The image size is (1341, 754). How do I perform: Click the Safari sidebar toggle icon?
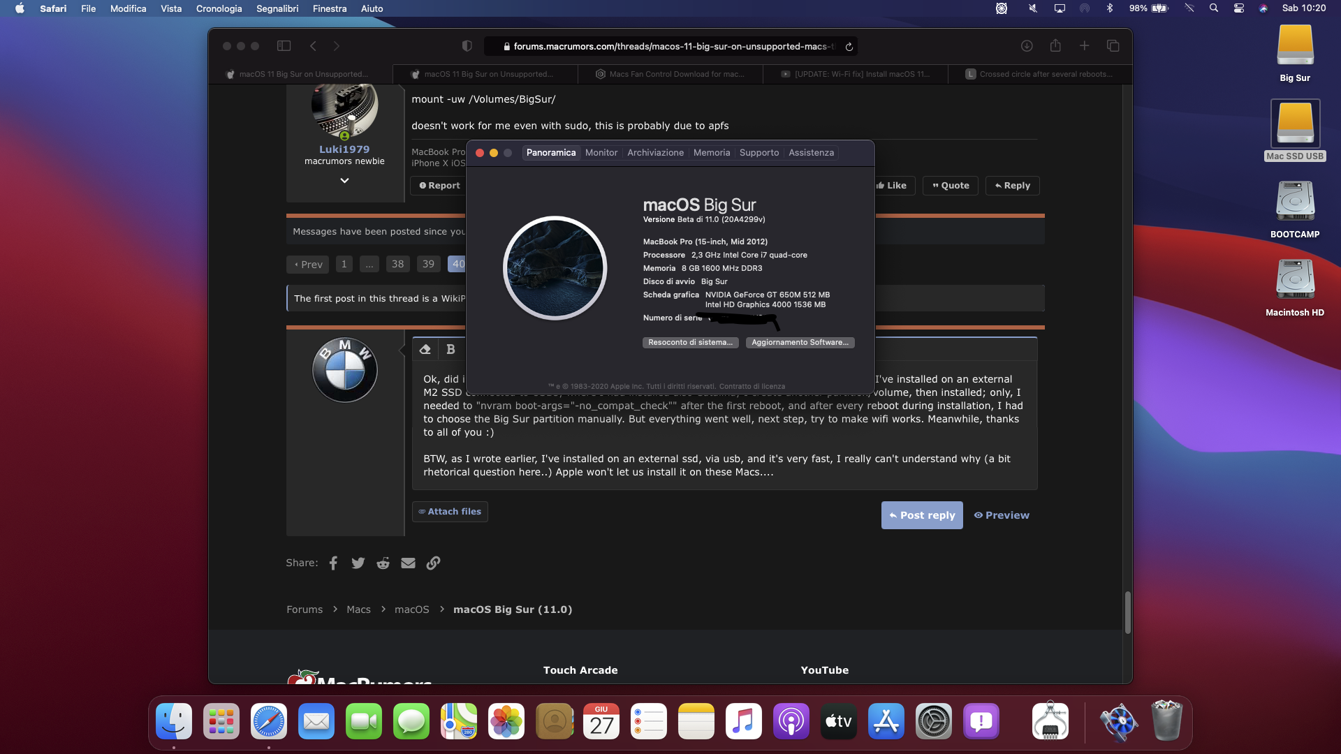(284, 46)
